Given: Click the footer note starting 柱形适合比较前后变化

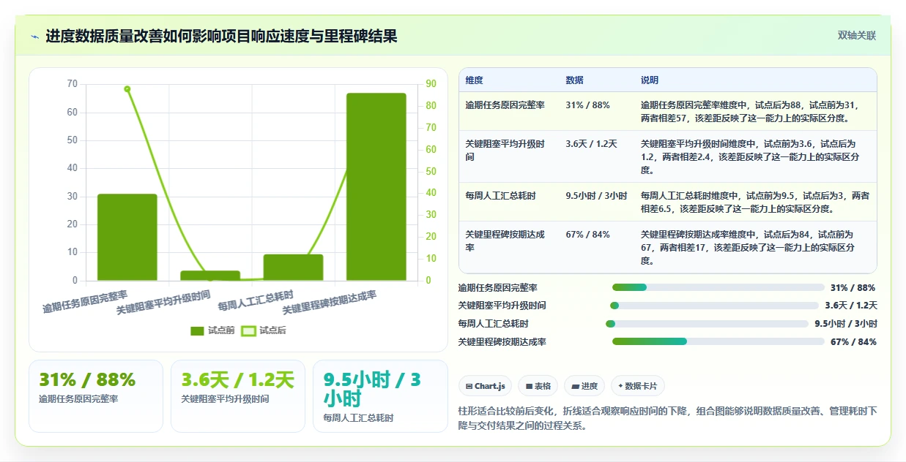Looking at the screenshot, I should (667, 418).
